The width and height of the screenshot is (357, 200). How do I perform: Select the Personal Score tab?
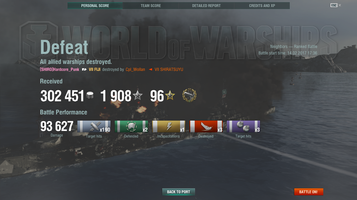point(95,6)
